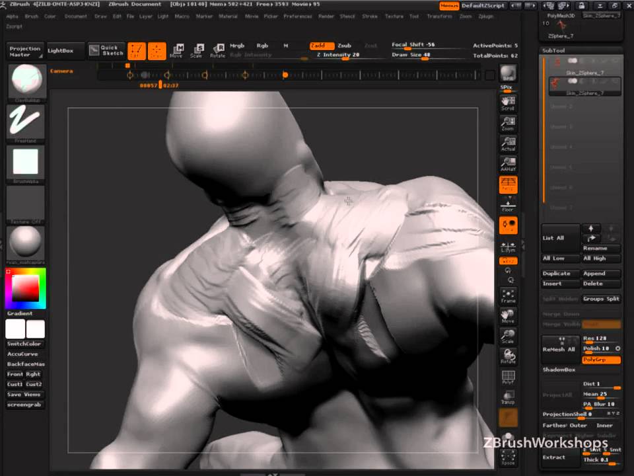Pick a color in the color picker
This screenshot has width=634, height=476.
[x=26, y=288]
